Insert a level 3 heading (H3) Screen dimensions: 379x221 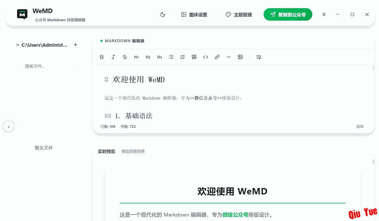tap(159, 57)
